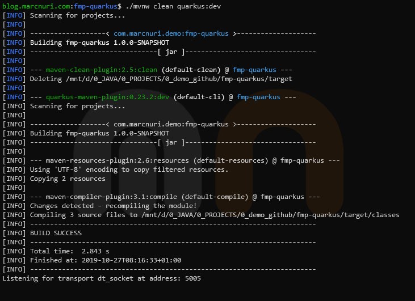Click the Deleting target directory path line
Viewport: 415px width, 301px height.
click(x=148, y=79)
